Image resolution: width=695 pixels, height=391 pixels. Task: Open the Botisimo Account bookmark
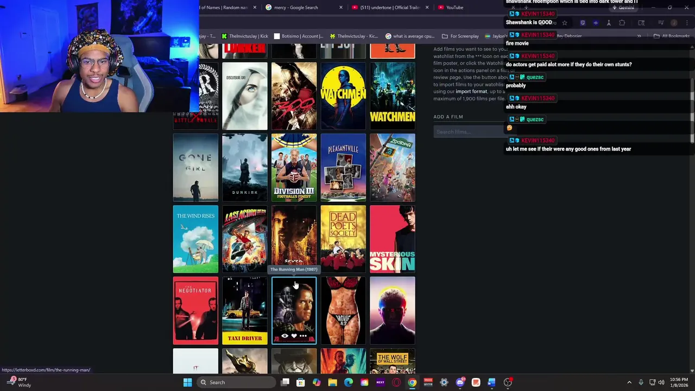[298, 36]
